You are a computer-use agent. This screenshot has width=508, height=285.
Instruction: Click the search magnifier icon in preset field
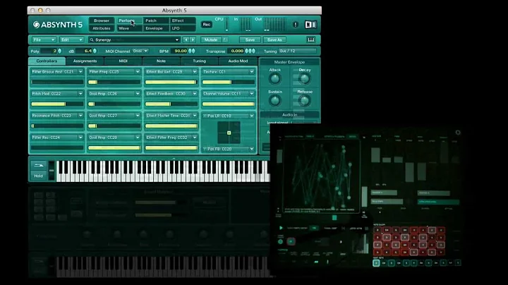(x=92, y=40)
